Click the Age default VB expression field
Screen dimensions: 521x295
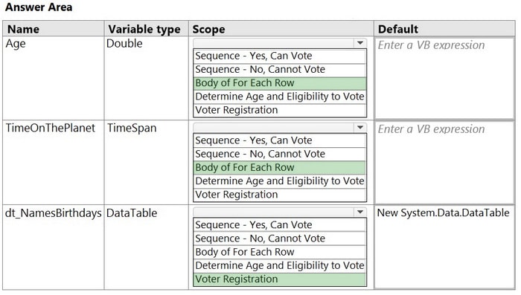[444, 78]
